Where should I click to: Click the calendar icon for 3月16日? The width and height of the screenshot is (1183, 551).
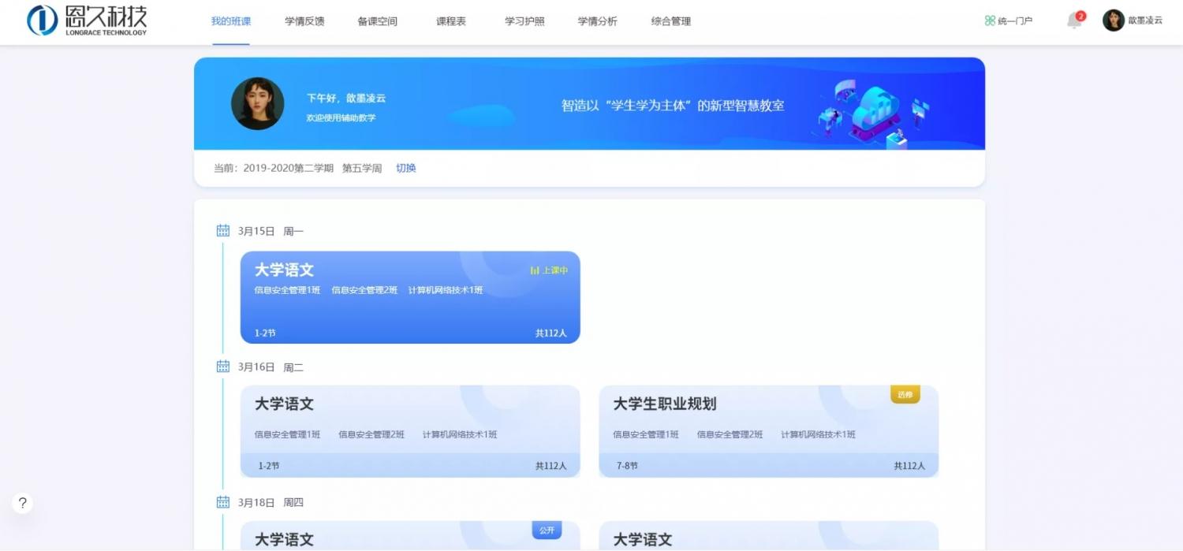coord(223,367)
